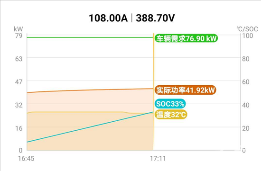261x171 pixels.
Task: Tap the 16:45 start time label
Action: pyautogui.click(x=26, y=158)
